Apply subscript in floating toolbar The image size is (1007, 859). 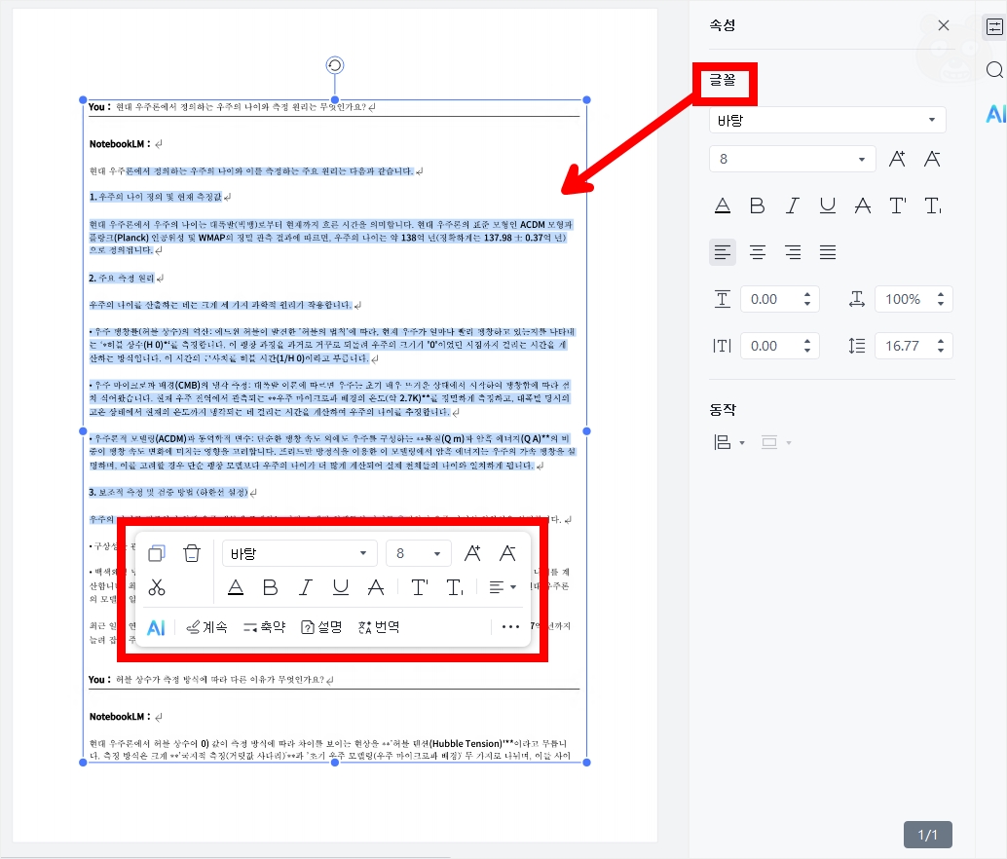pyautogui.click(x=455, y=587)
